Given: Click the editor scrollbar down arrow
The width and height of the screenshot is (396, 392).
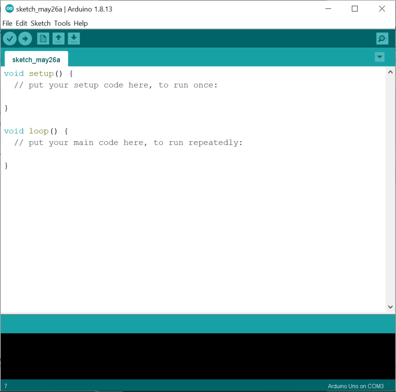Looking at the screenshot, I should click(390, 307).
